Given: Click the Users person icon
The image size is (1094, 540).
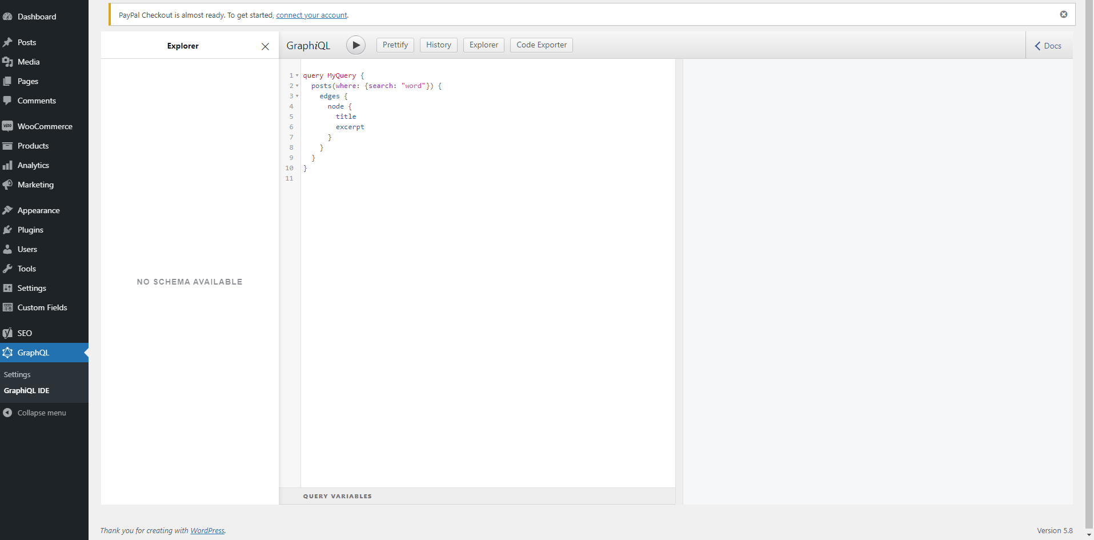Looking at the screenshot, I should pyautogui.click(x=7, y=249).
